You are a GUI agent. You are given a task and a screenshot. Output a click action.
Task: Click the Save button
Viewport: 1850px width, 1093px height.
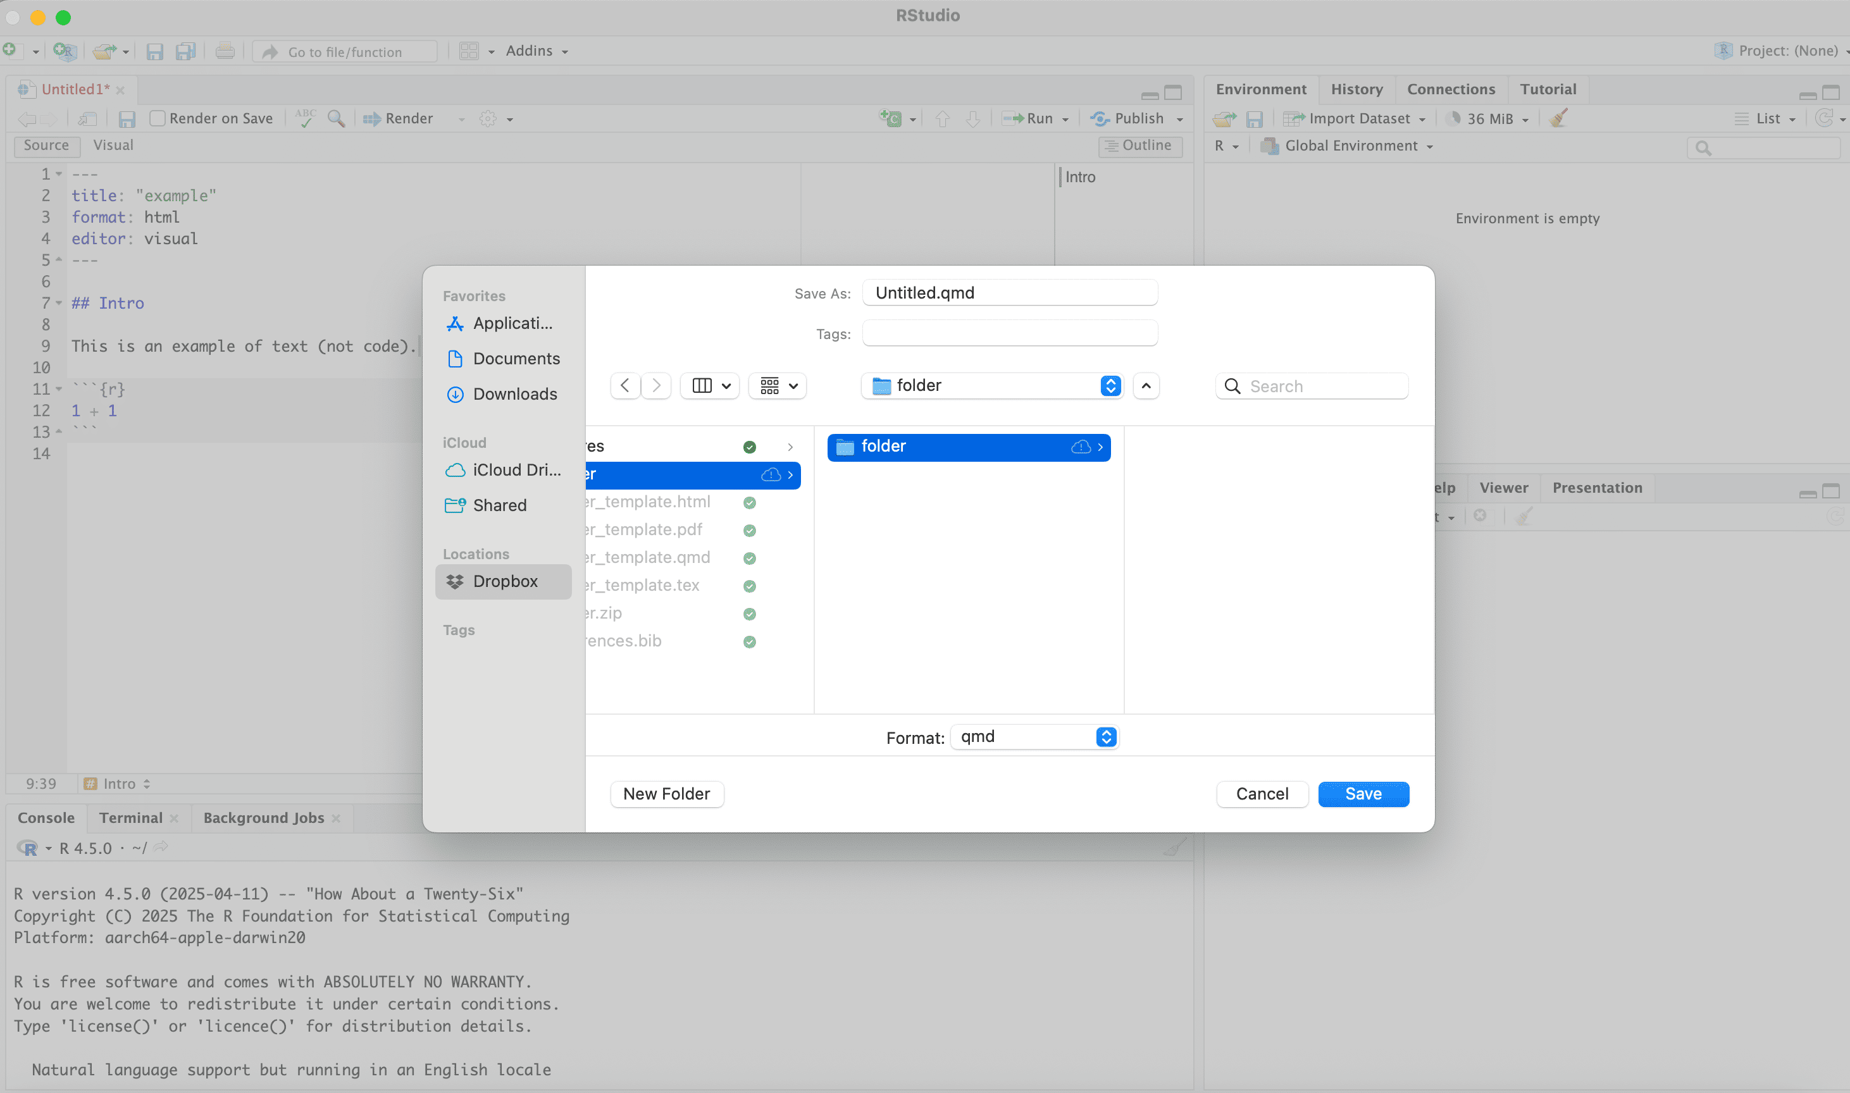pyautogui.click(x=1362, y=793)
